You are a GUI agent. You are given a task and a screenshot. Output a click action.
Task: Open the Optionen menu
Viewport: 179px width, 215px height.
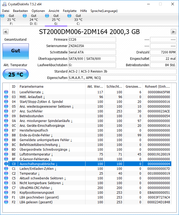38,11
